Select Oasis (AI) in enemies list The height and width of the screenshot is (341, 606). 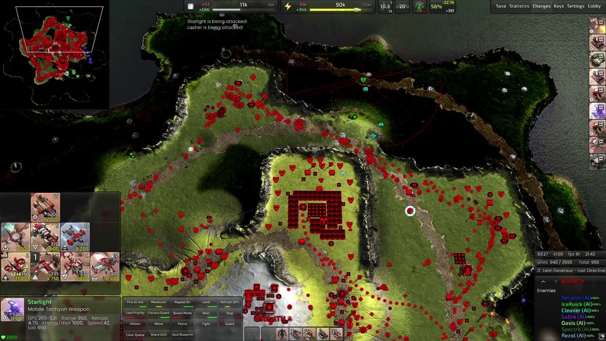(574, 323)
